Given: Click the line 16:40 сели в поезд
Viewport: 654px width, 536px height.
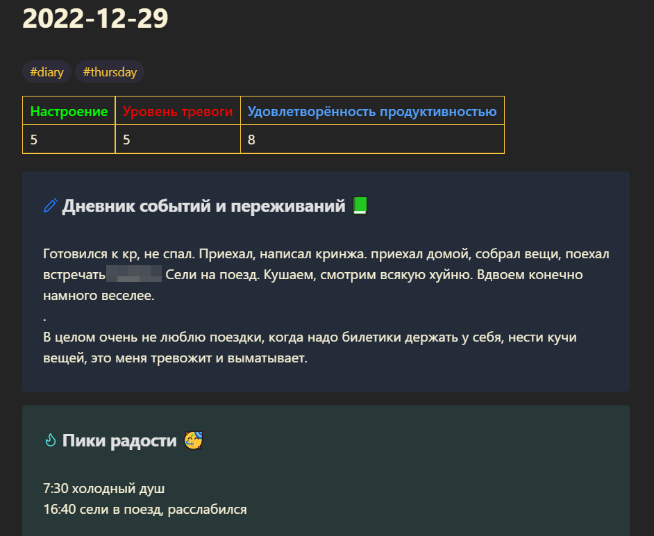Looking at the screenshot, I should (145, 509).
